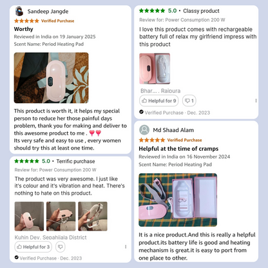Screen dimensions: 268x268
Task: Click verified checkmark icon beside Dec. 2023, Raipura review
Action: click(x=141, y=112)
